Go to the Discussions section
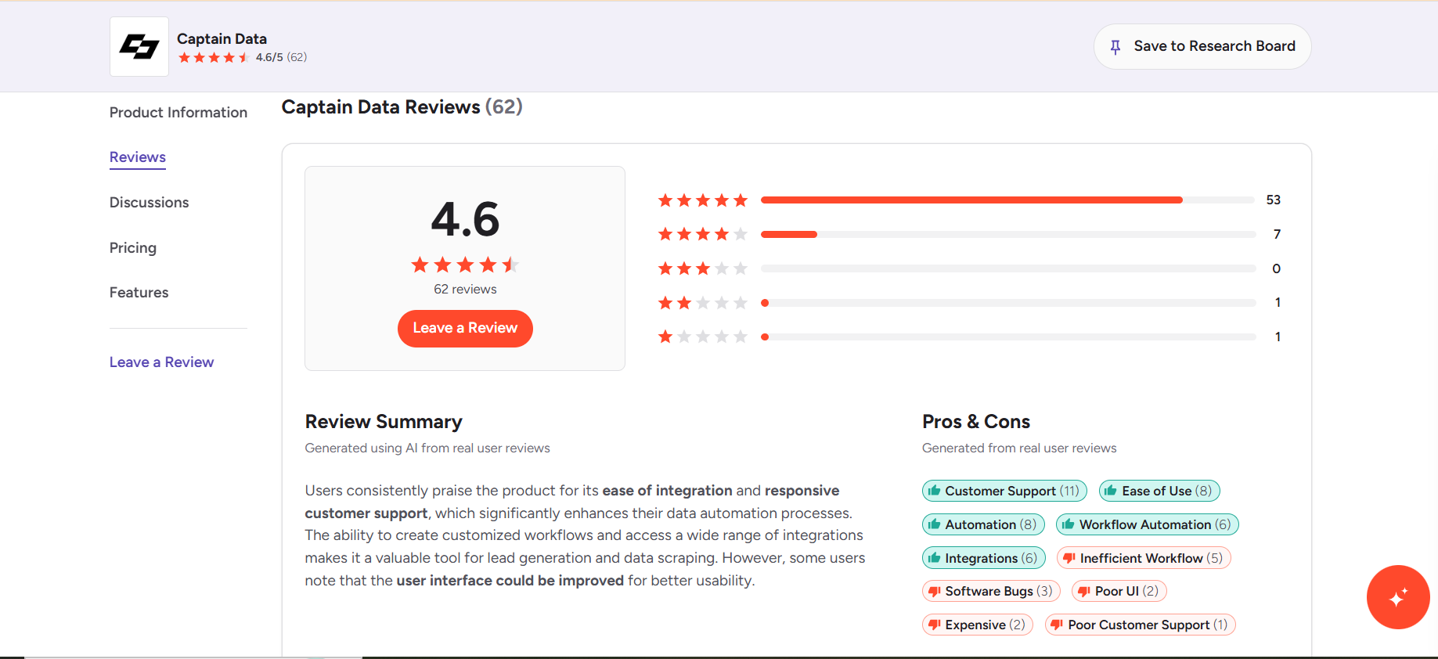 pyautogui.click(x=150, y=203)
